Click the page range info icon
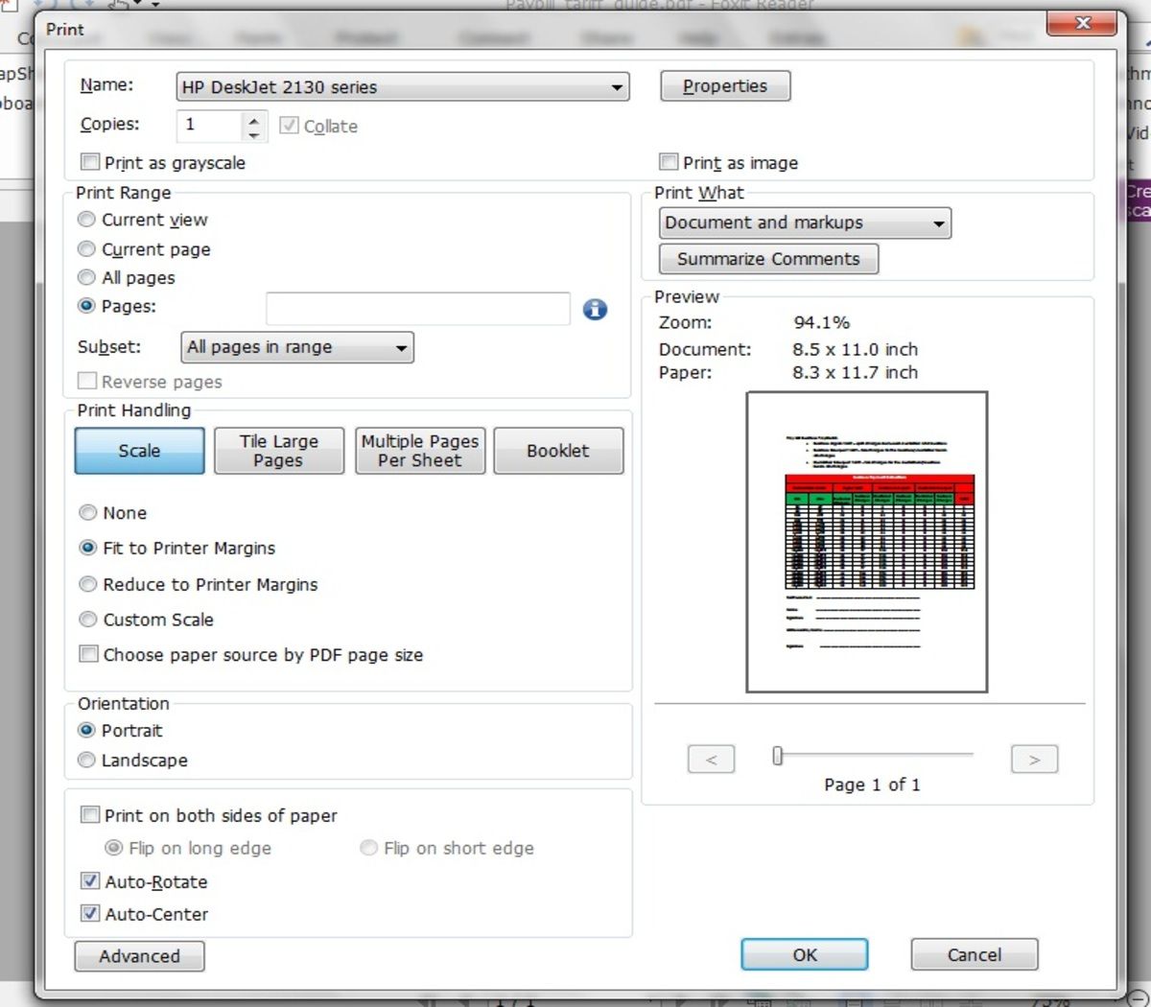 (x=595, y=309)
